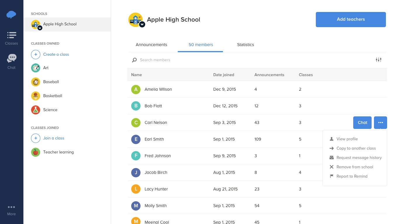
Task: Click Amelia Wilson's avatar
Action: (x=136, y=89)
